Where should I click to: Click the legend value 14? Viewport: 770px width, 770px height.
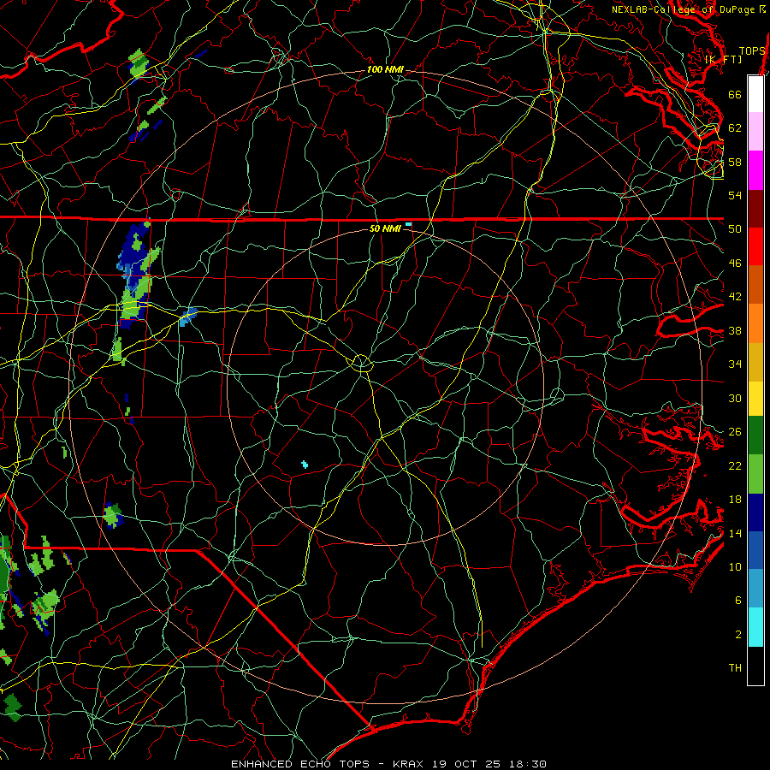click(735, 533)
